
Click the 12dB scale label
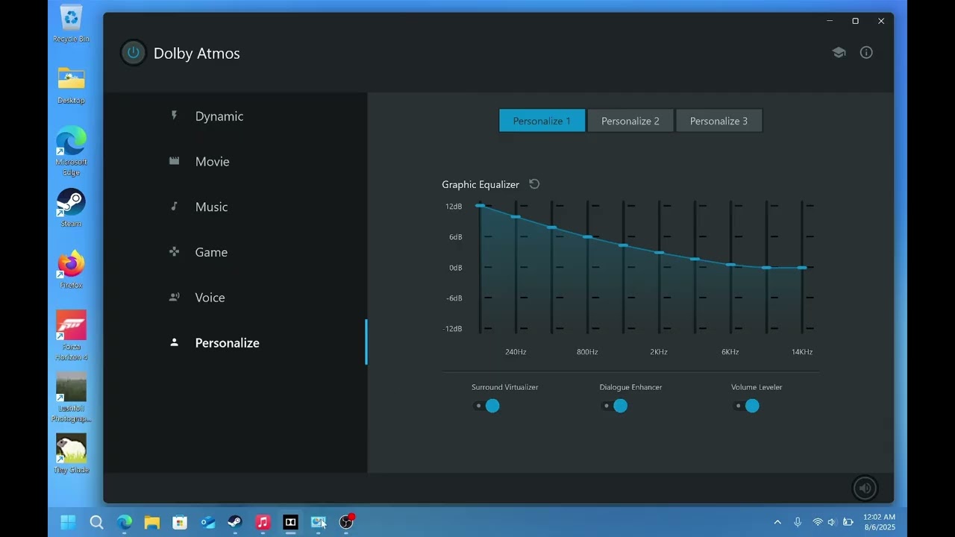[x=454, y=206]
